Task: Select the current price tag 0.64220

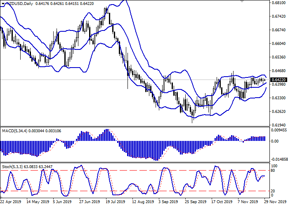Action: 279,80
